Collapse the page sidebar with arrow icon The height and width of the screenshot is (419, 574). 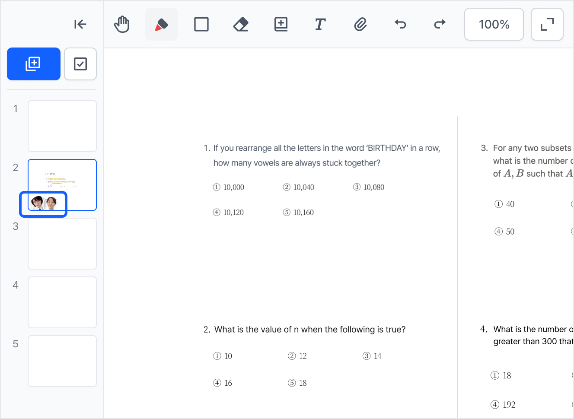coord(80,24)
